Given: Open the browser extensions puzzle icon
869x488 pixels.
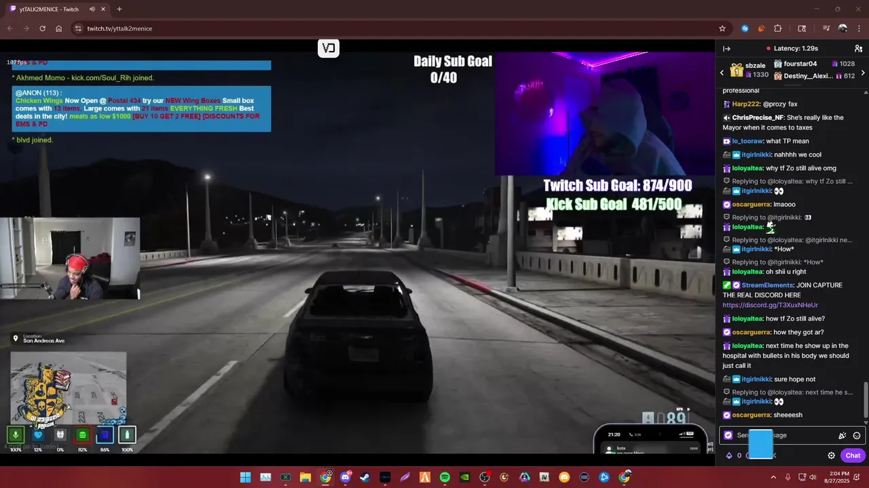Looking at the screenshot, I should (778, 28).
